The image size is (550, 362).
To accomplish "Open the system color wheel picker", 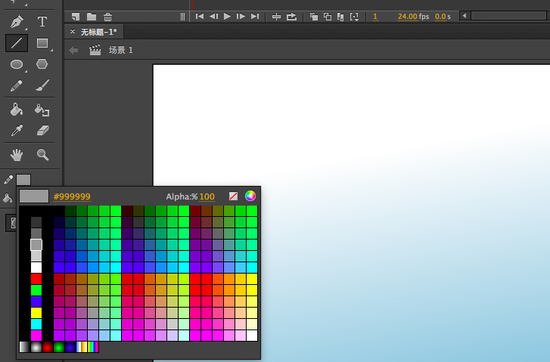I will pyautogui.click(x=250, y=196).
